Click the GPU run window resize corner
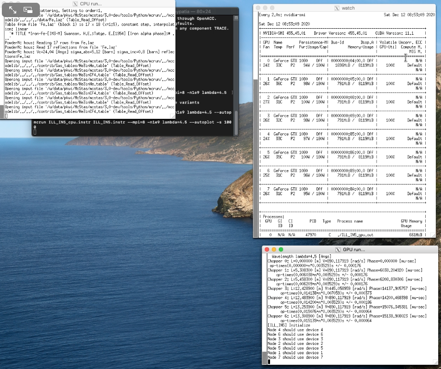 436,363
